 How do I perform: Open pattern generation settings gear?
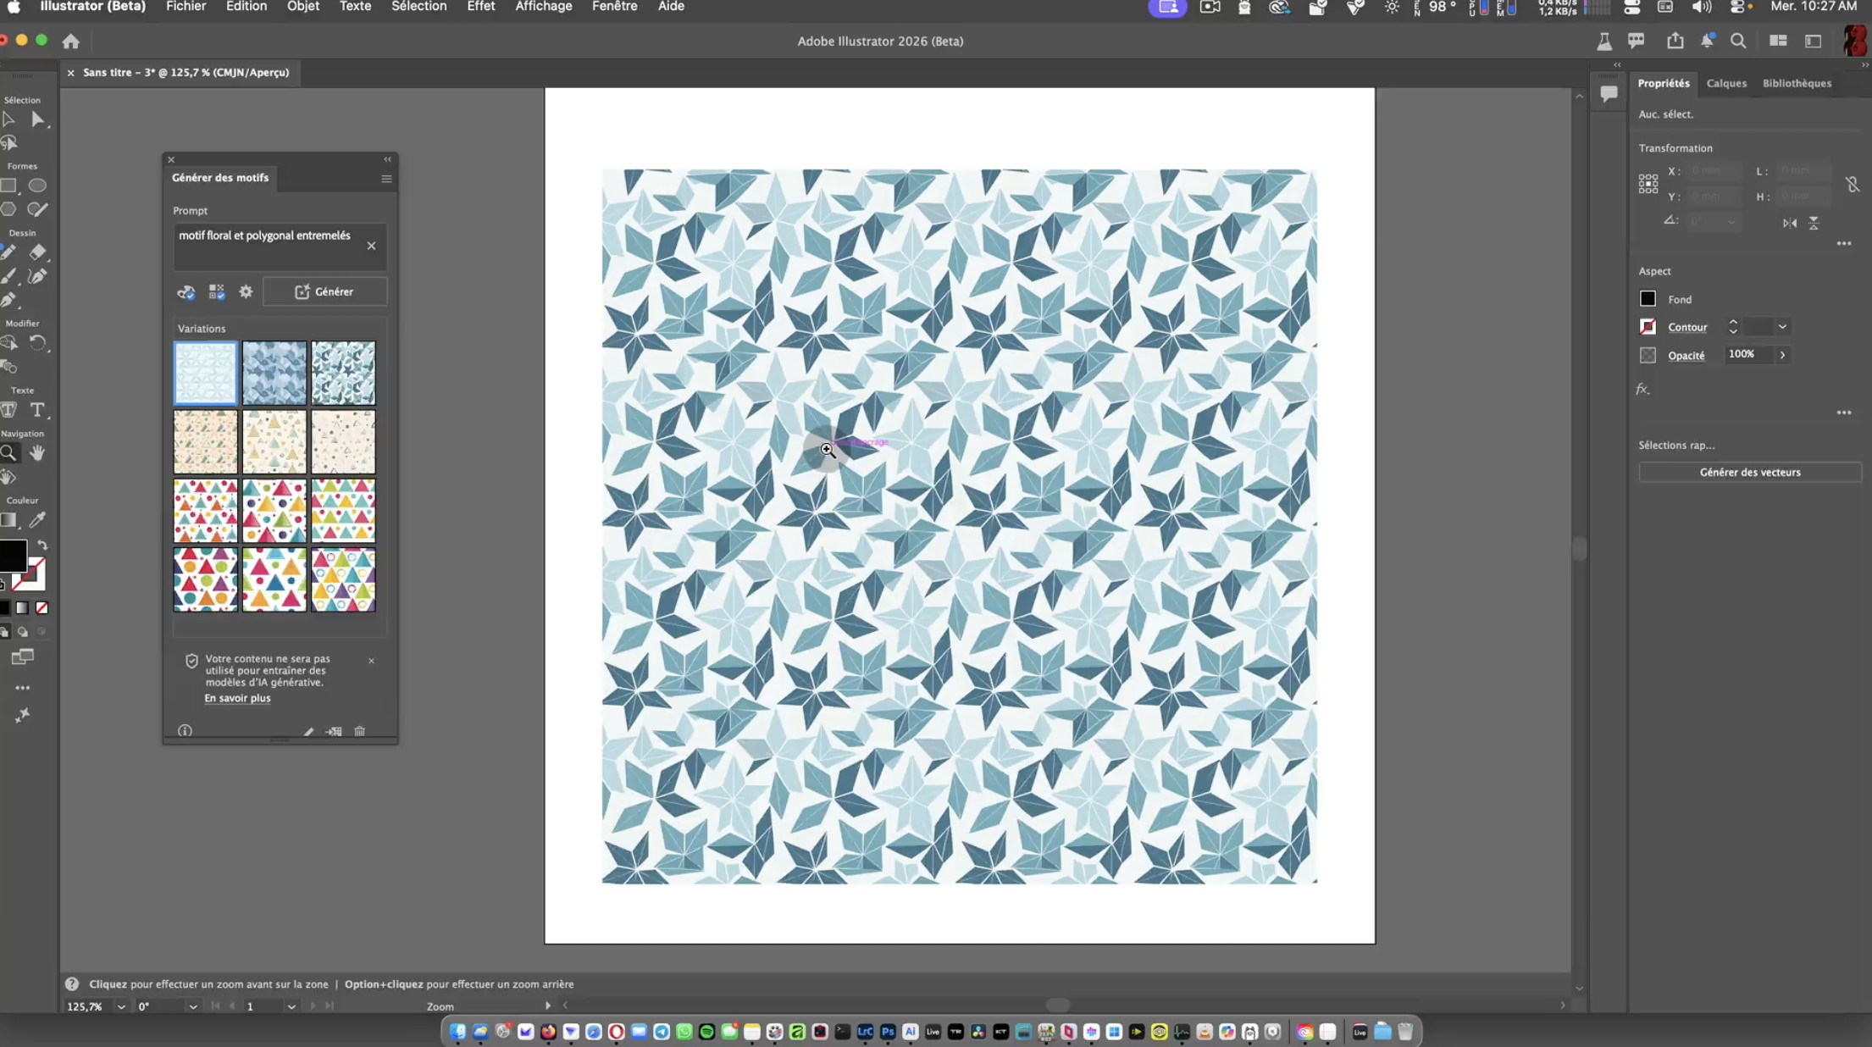coord(246,291)
